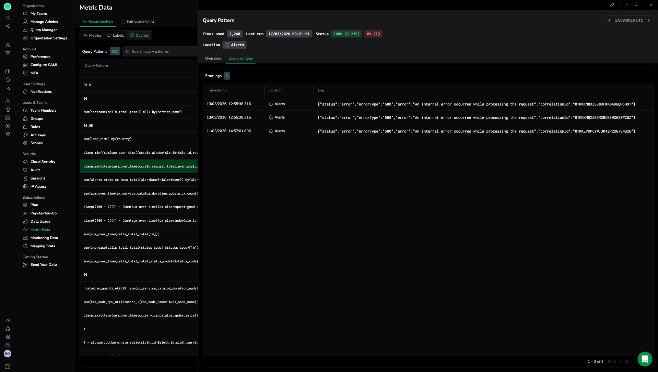
Task: Select the Labels view toggle
Action: click(116, 36)
